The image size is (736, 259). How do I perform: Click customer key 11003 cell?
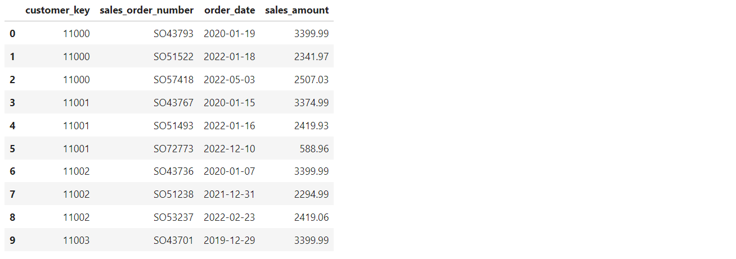(76, 240)
